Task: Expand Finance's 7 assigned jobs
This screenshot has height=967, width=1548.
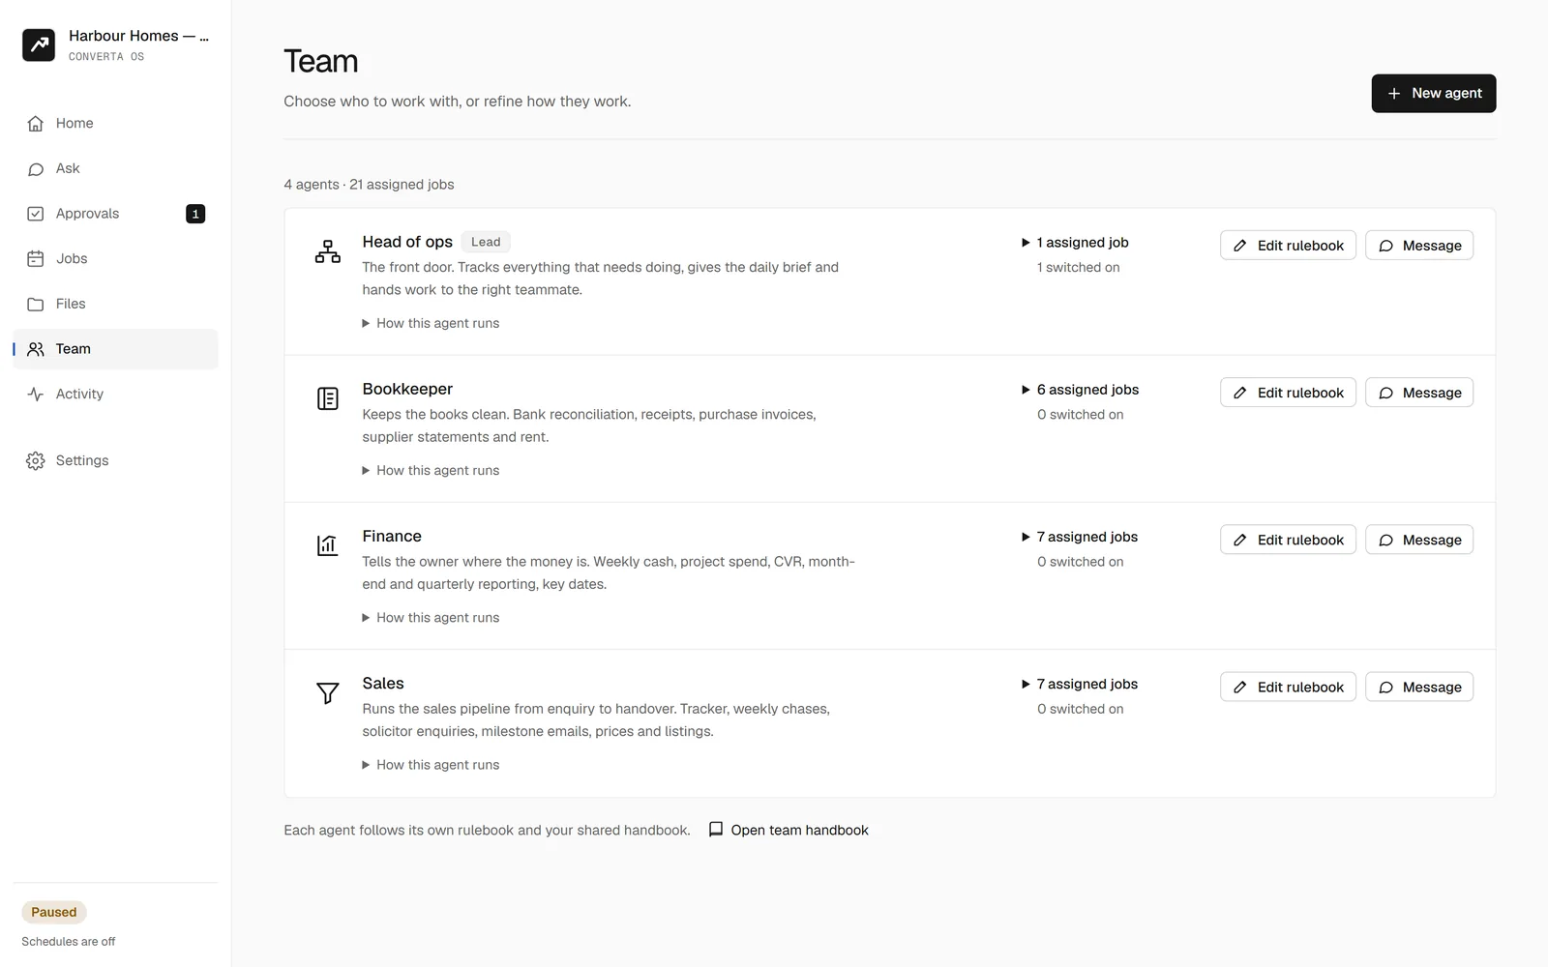Action: tap(1080, 537)
